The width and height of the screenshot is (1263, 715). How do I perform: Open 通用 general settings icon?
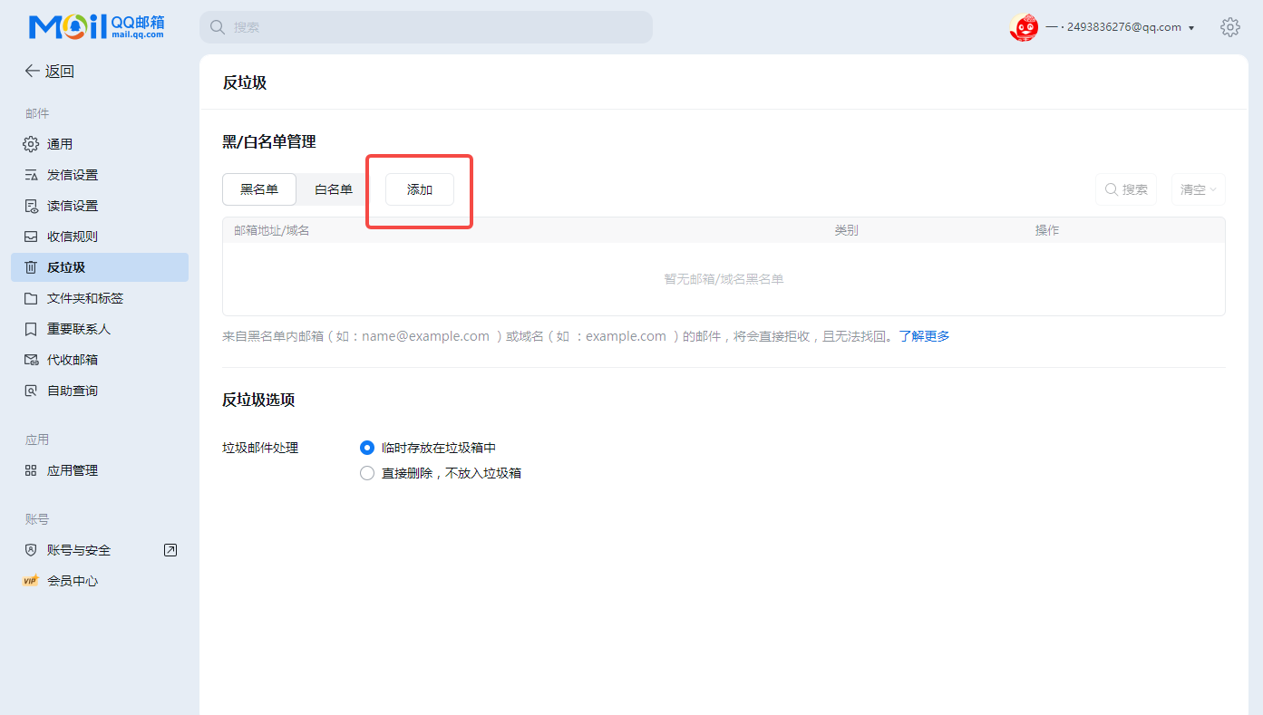click(31, 144)
